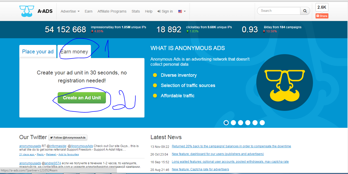Viewport: 348px width, 174px height.
Task: Open the first anonymousads tweet author link
Action: coord(30,146)
